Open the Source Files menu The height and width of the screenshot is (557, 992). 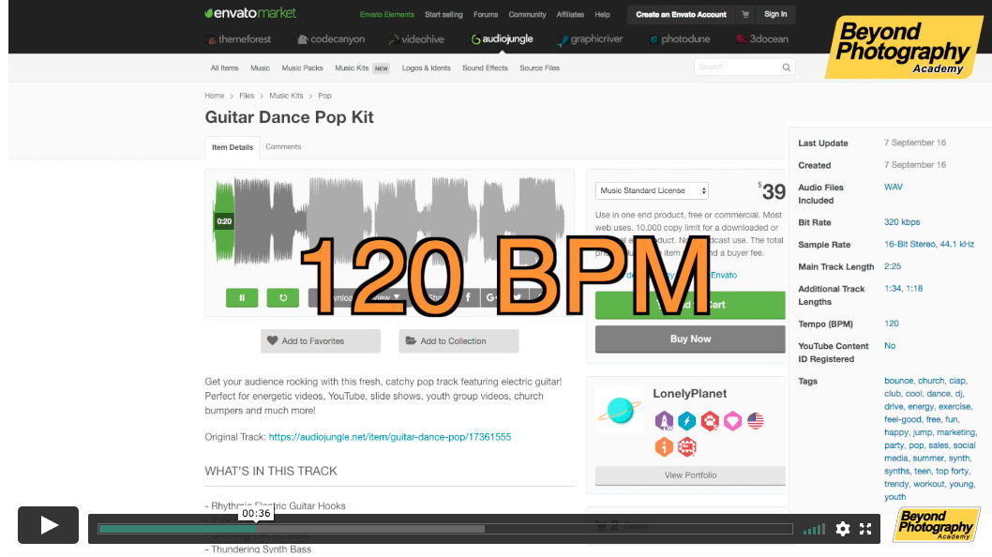click(x=540, y=68)
